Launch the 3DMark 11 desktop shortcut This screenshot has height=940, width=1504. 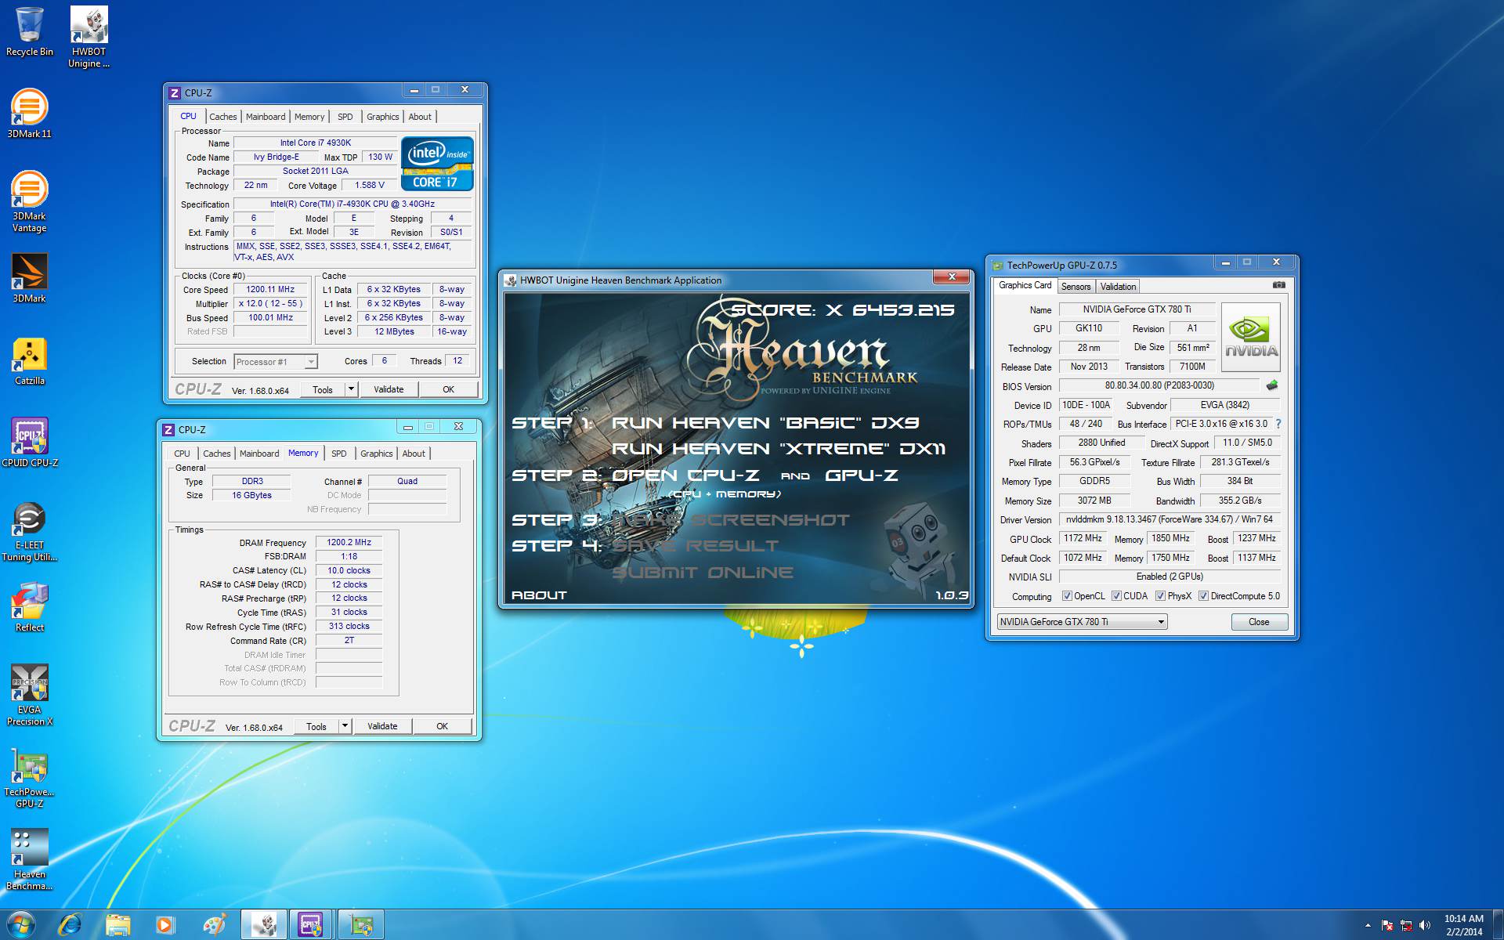pos(29,114)
